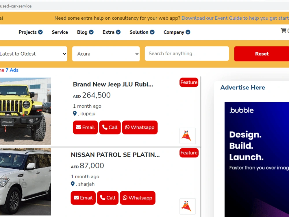
Task: Click the AED 87,000 price
Action: pos(87,166)
